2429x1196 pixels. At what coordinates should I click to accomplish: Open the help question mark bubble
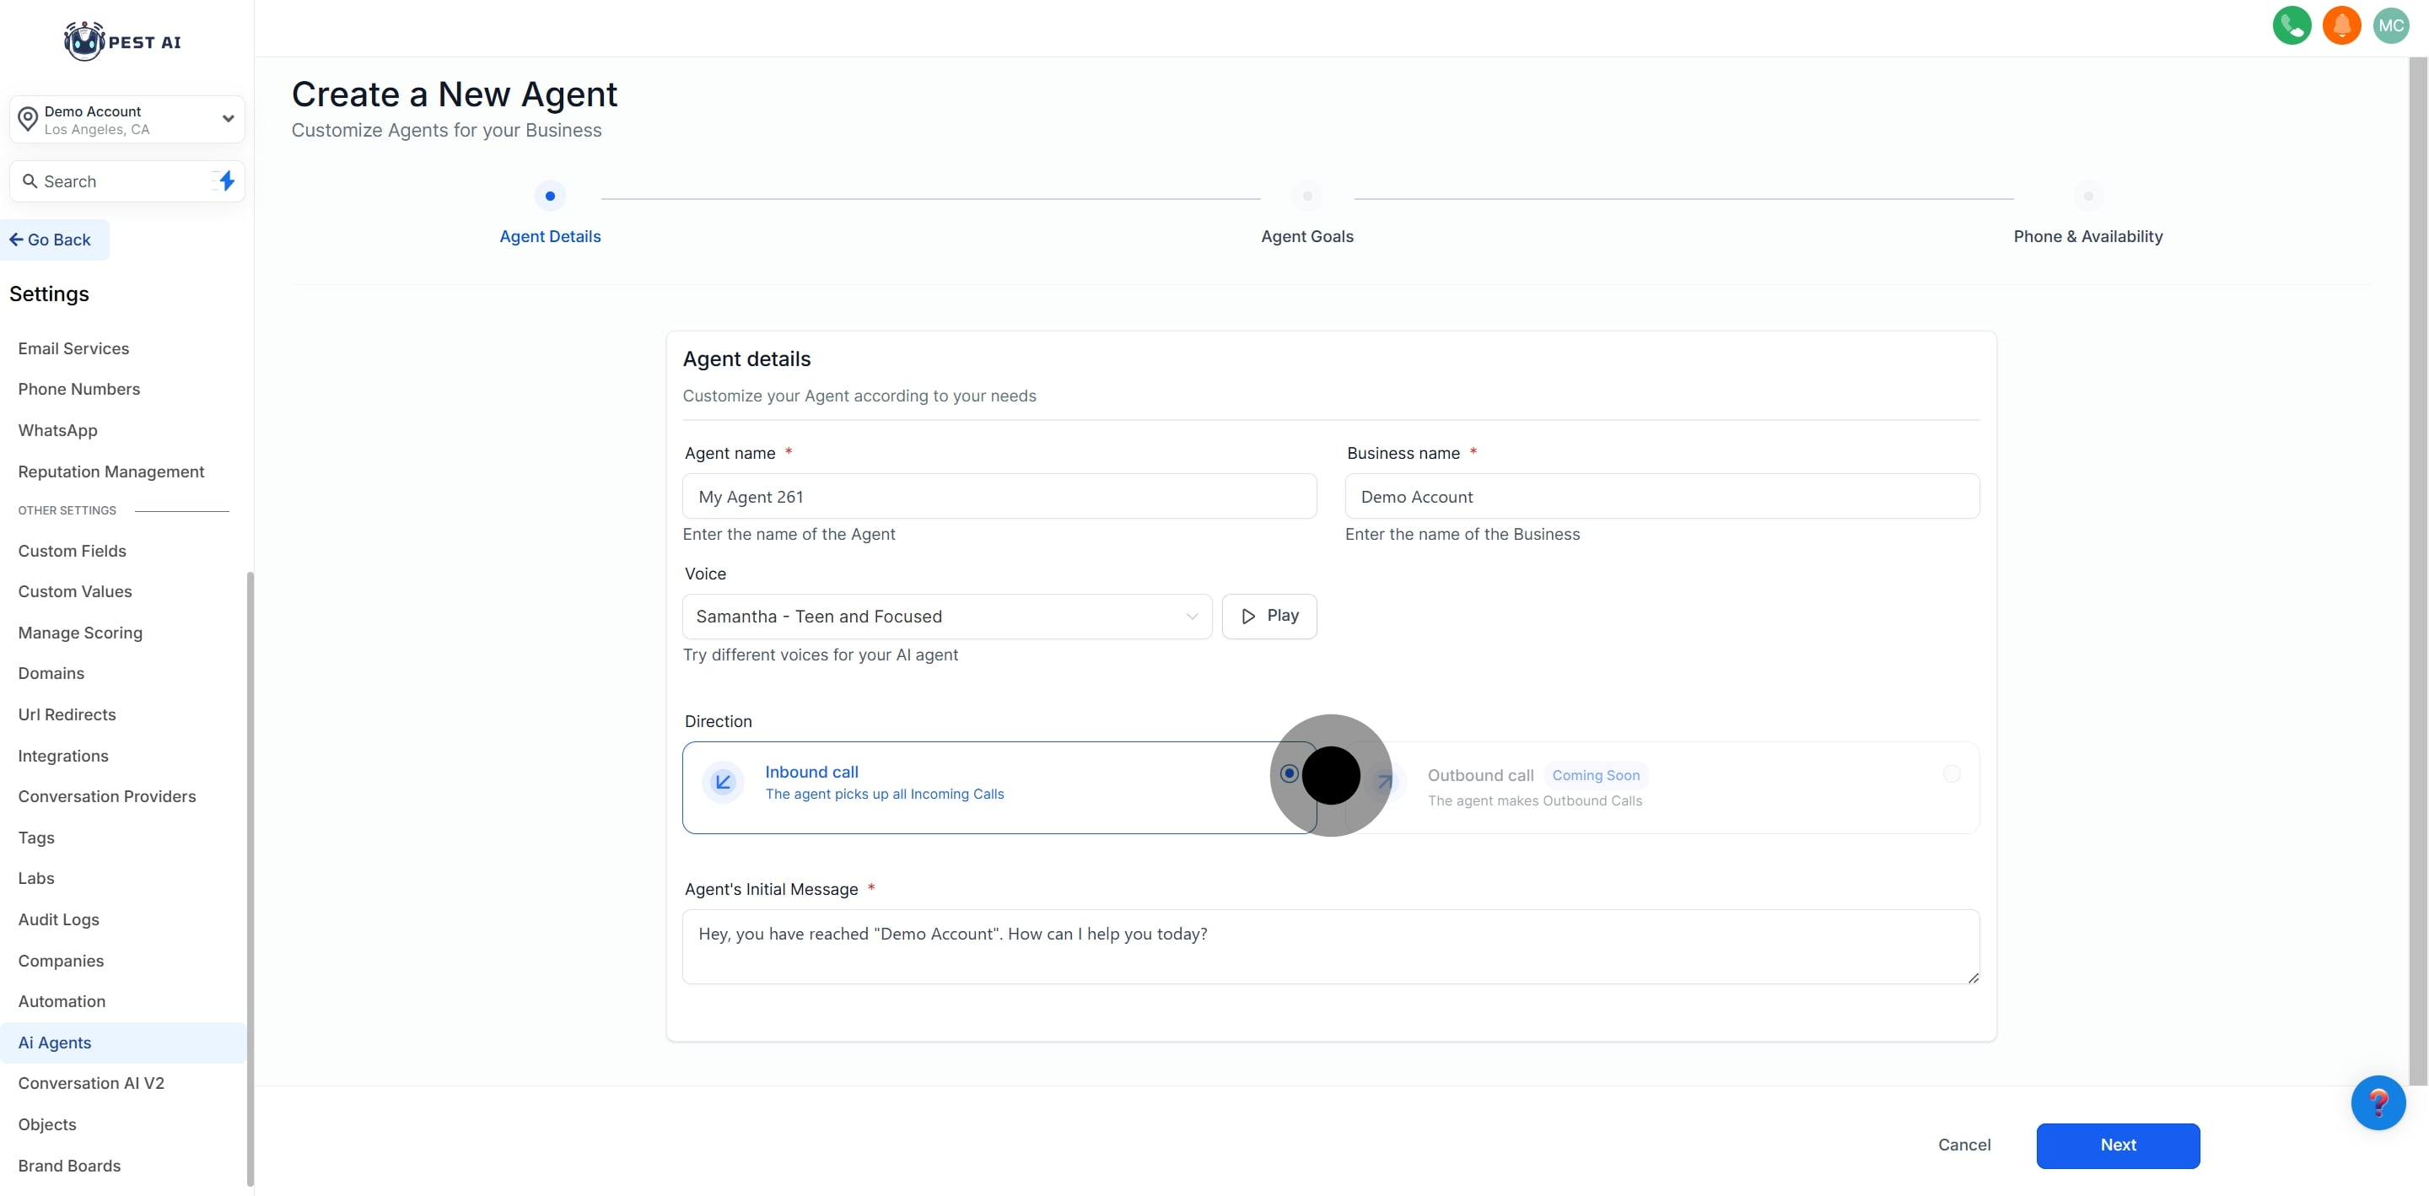click(x=2378, y=1102)
